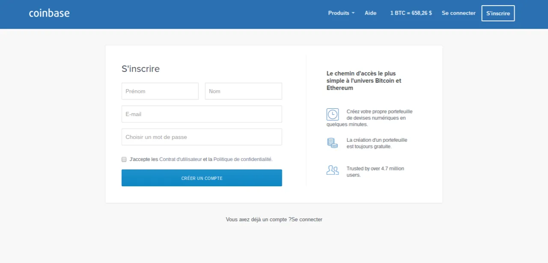Viewport: 548px width, 263px height.
Task: Click the S'inscrire button in the header
Action: click(x=498, y=13)
